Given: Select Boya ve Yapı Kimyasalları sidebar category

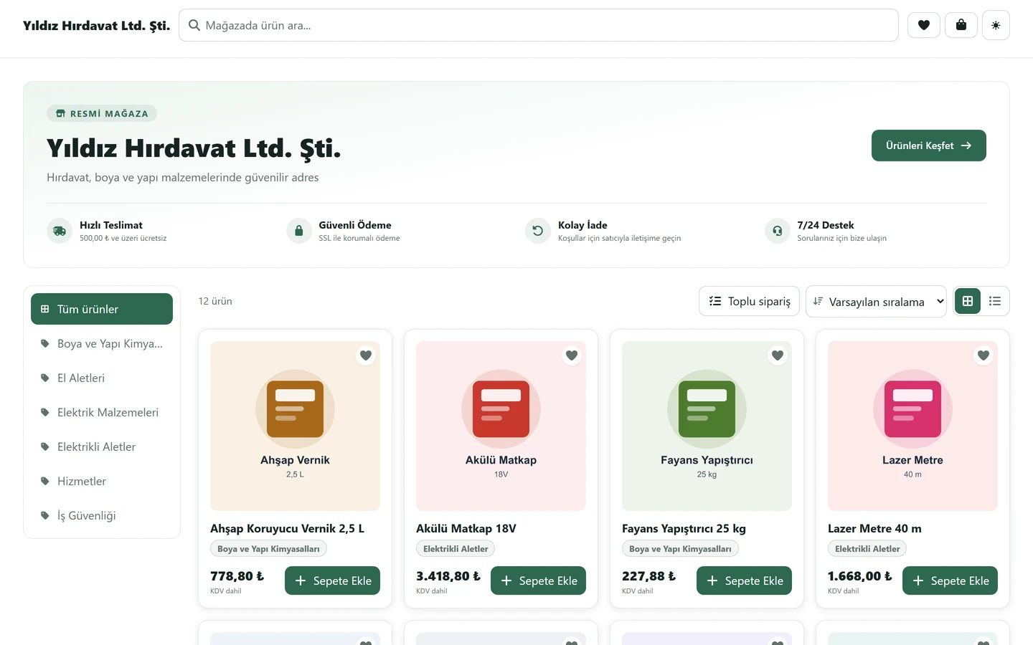Looking at the screenshot, I should pyautogui.click(x=102, y=343).
